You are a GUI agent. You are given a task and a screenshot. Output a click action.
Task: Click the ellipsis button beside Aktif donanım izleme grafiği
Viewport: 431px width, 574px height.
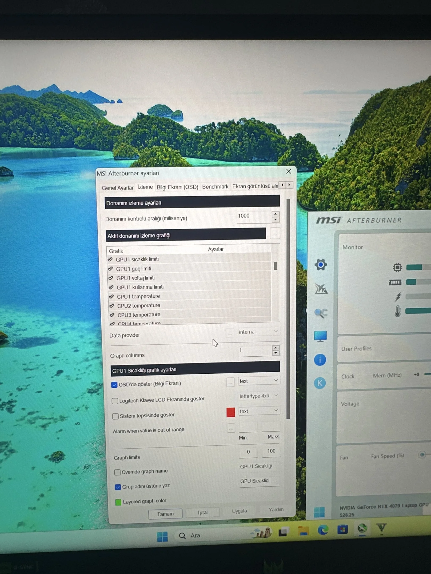(x=275, y=234)
